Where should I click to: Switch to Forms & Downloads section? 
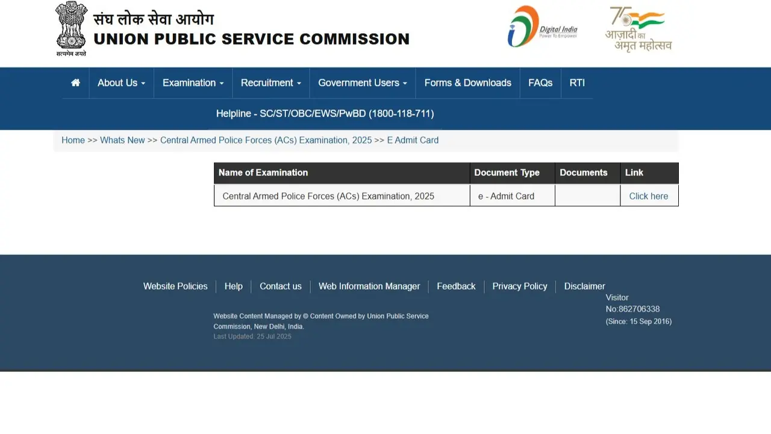pos(467,83)
